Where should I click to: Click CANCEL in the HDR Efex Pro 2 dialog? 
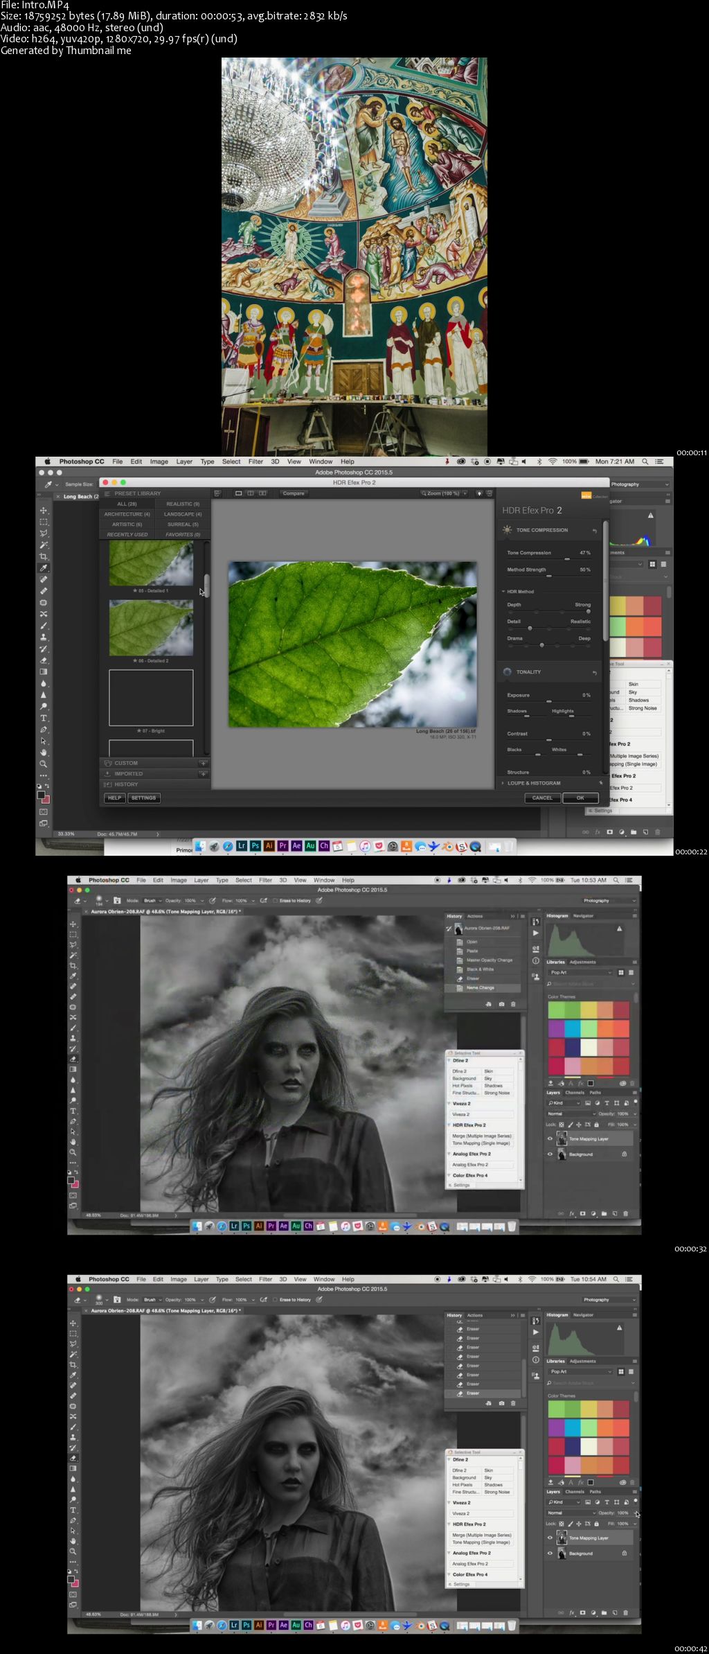pos(542,798)
